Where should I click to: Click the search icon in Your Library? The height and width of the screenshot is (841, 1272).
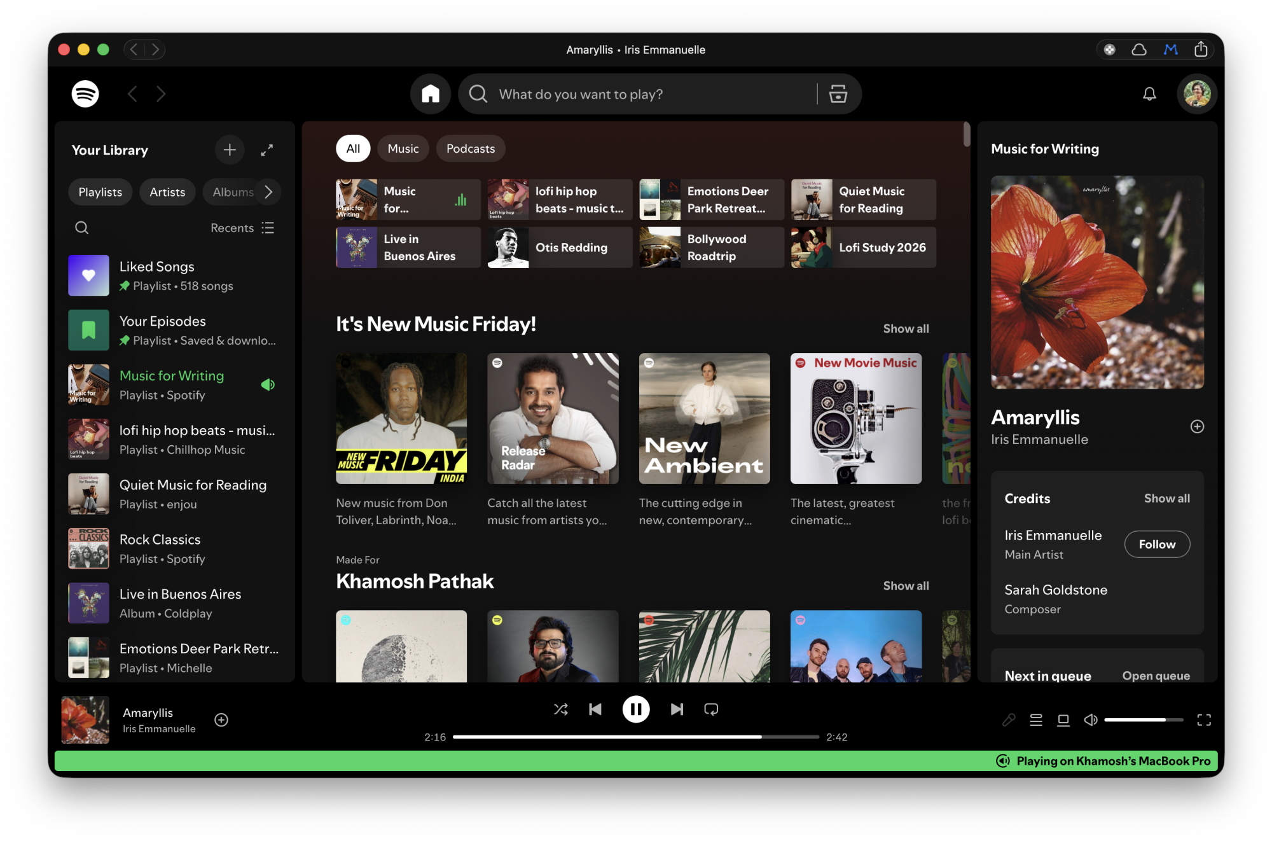(82, 227)
